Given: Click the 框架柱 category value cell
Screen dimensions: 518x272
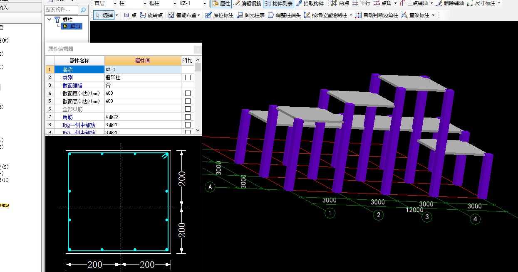Looking at the screenshot, I should click(x=143, y=77).
